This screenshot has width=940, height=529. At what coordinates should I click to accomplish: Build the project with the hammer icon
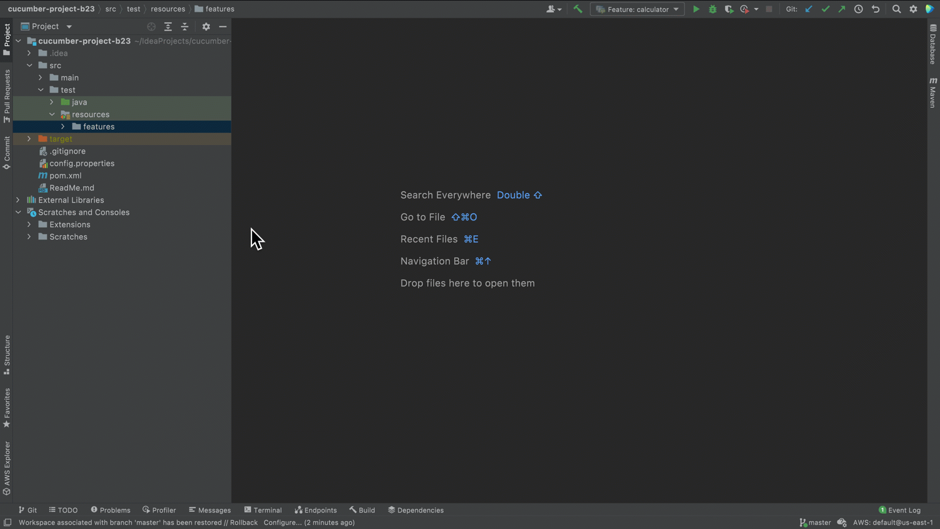point(578,9)
